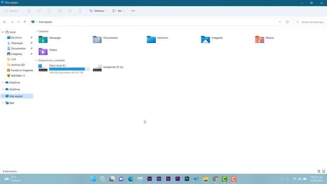Open the Ver view dropdown
This screenshot has height=184, width=327.
tap(118, 11)
